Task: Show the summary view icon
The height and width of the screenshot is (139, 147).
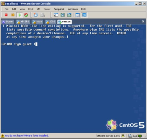Action: point(78,15)
